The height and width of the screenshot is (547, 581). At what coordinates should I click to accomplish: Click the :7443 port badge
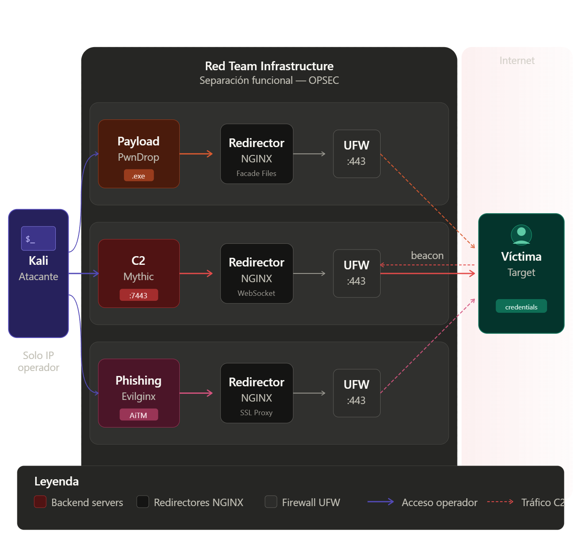point(139,295)
